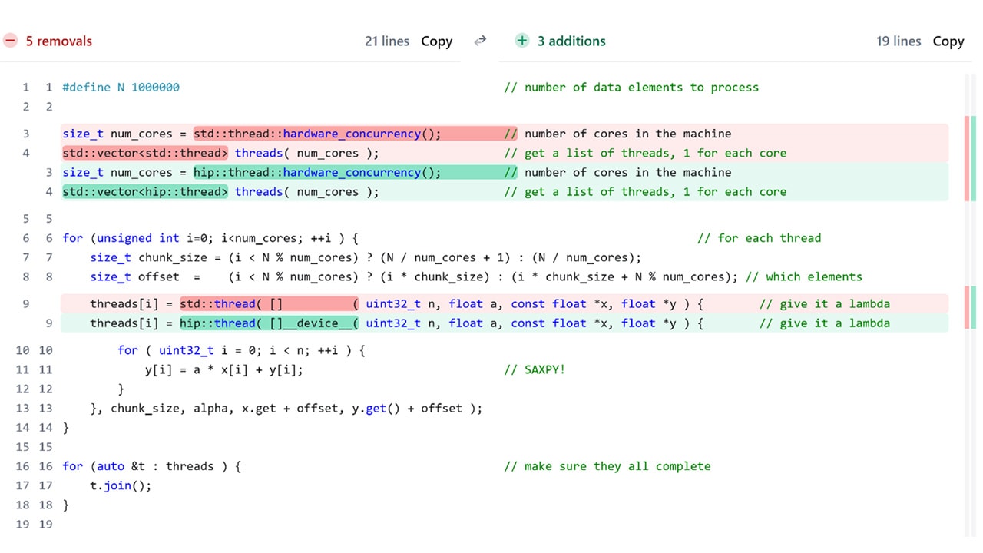983x553 pixels.
Task: Click the #define N 1000000 line
Action: 121,88
